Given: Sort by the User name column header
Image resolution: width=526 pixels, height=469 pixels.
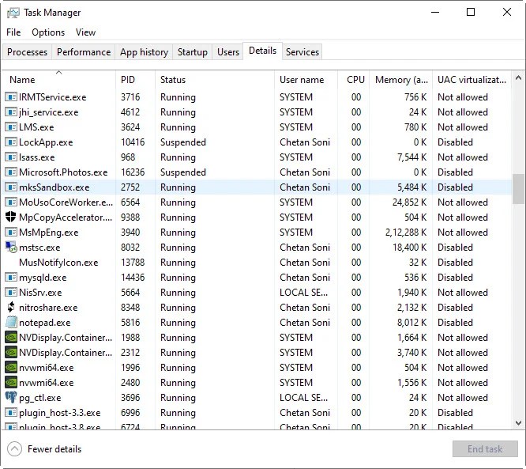Looking at the screenshot, I should pos(306,80).
